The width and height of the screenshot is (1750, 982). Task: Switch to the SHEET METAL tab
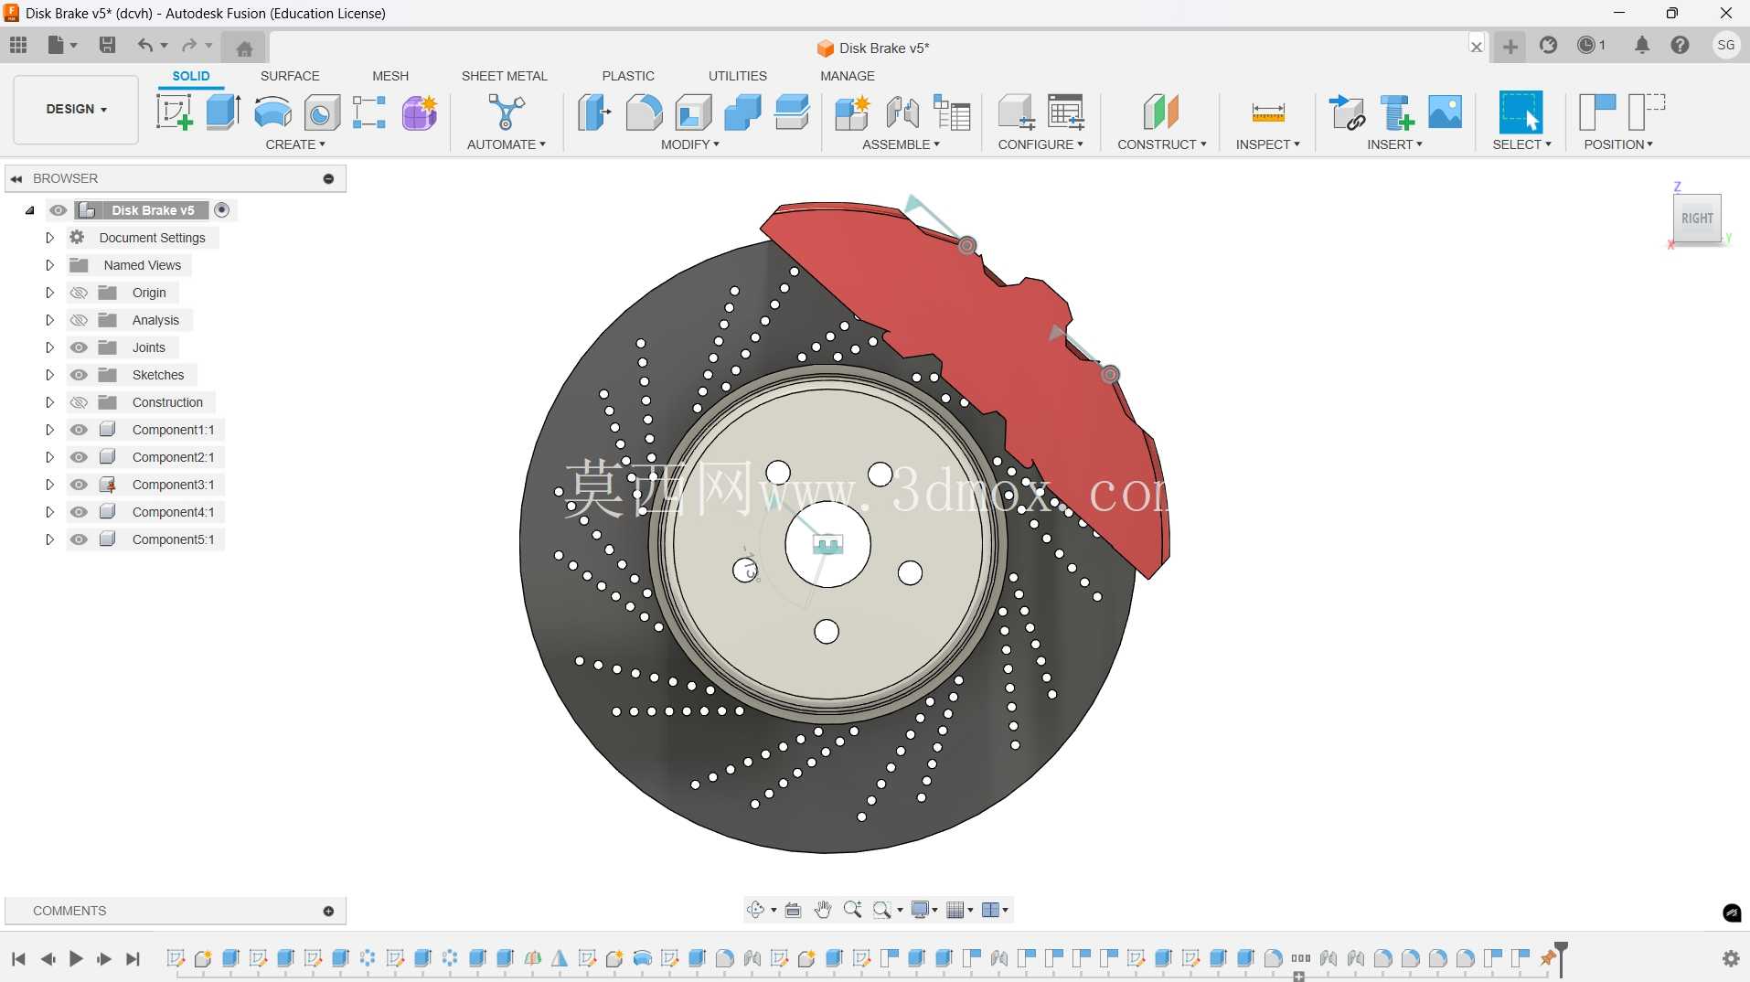(504, 76)
